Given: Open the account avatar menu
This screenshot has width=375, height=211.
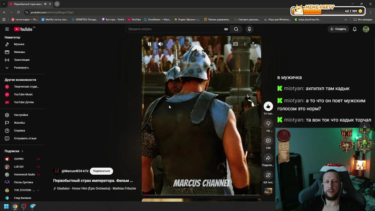Looking at the screenshot, I should 366,29.
